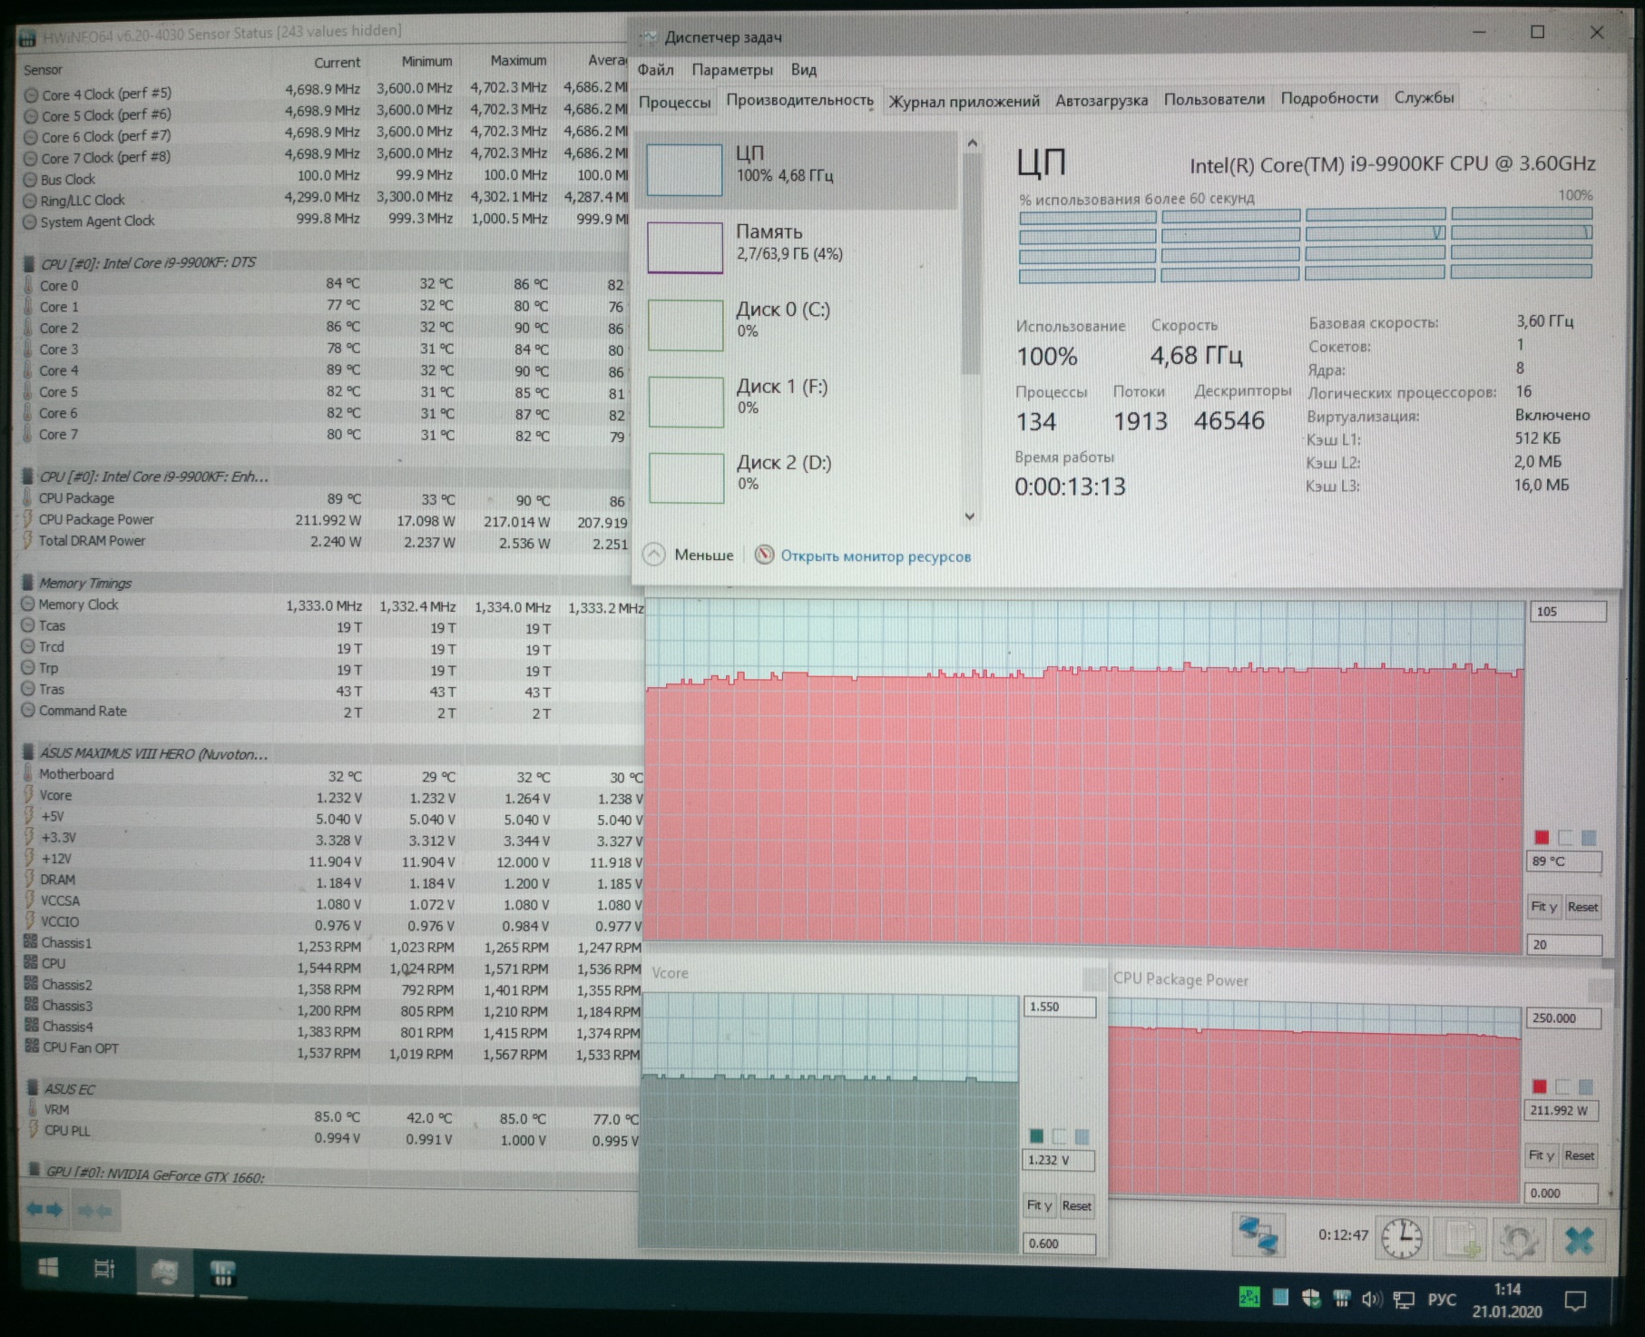This screenshot has height=1337, width=1645.
Task: Click the Memory Clock row sensor icon
Action: point(28,605)
